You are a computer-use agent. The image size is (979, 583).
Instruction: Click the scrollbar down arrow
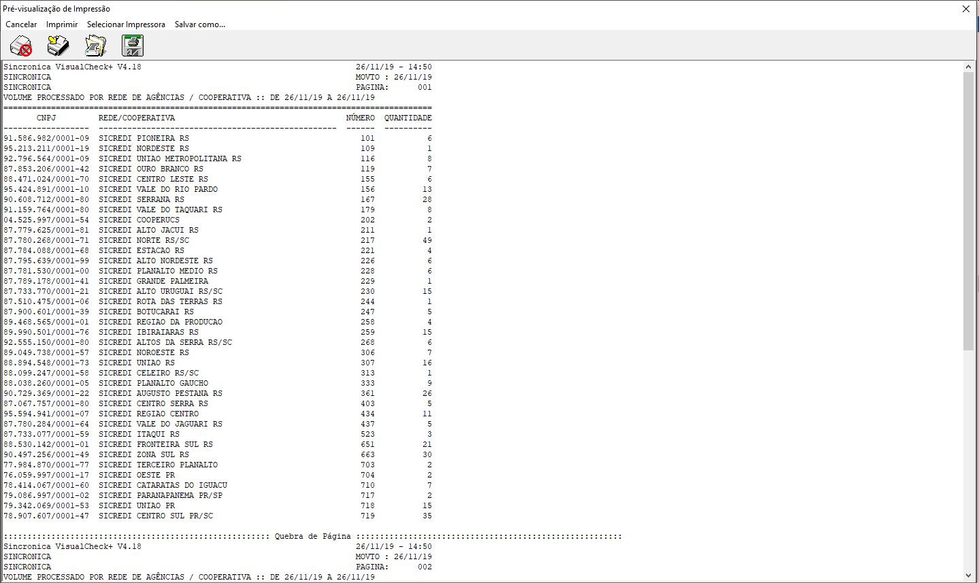[x=969, y=576]
